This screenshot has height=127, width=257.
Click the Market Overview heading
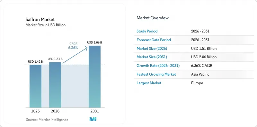click(x=153, y=18)
